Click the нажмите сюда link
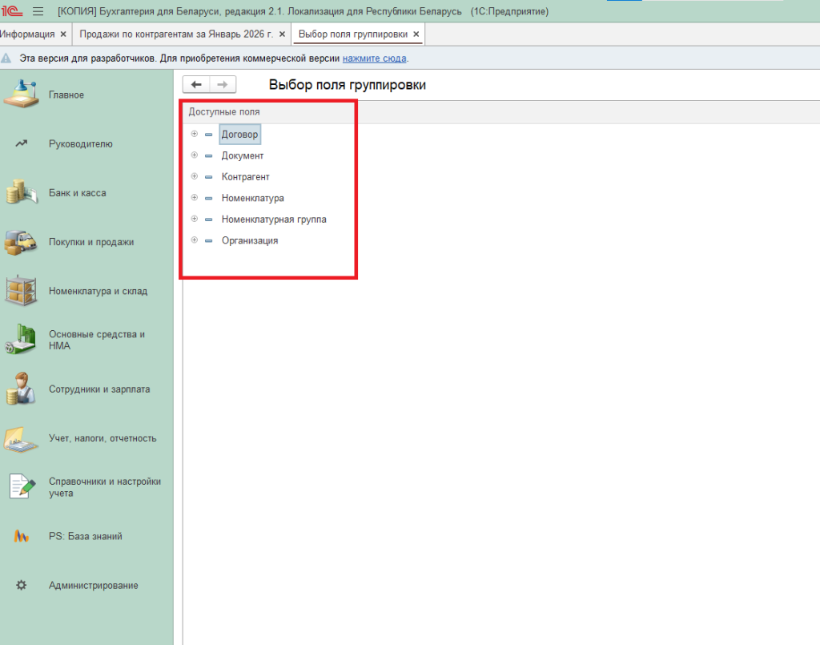820x645 pixels. [x=374, y=58]
